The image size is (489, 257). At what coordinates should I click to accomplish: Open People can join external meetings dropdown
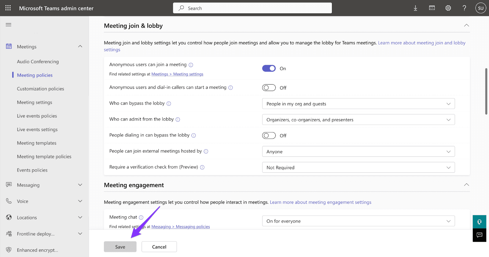tap(358, 151)
